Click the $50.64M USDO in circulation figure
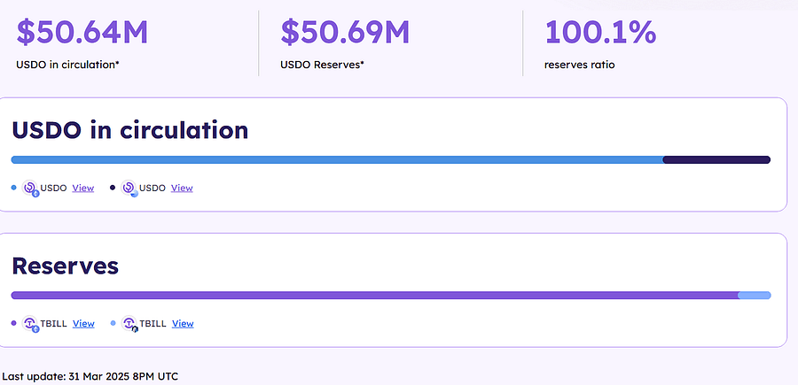The image size is (798, 385). [82, 32]
